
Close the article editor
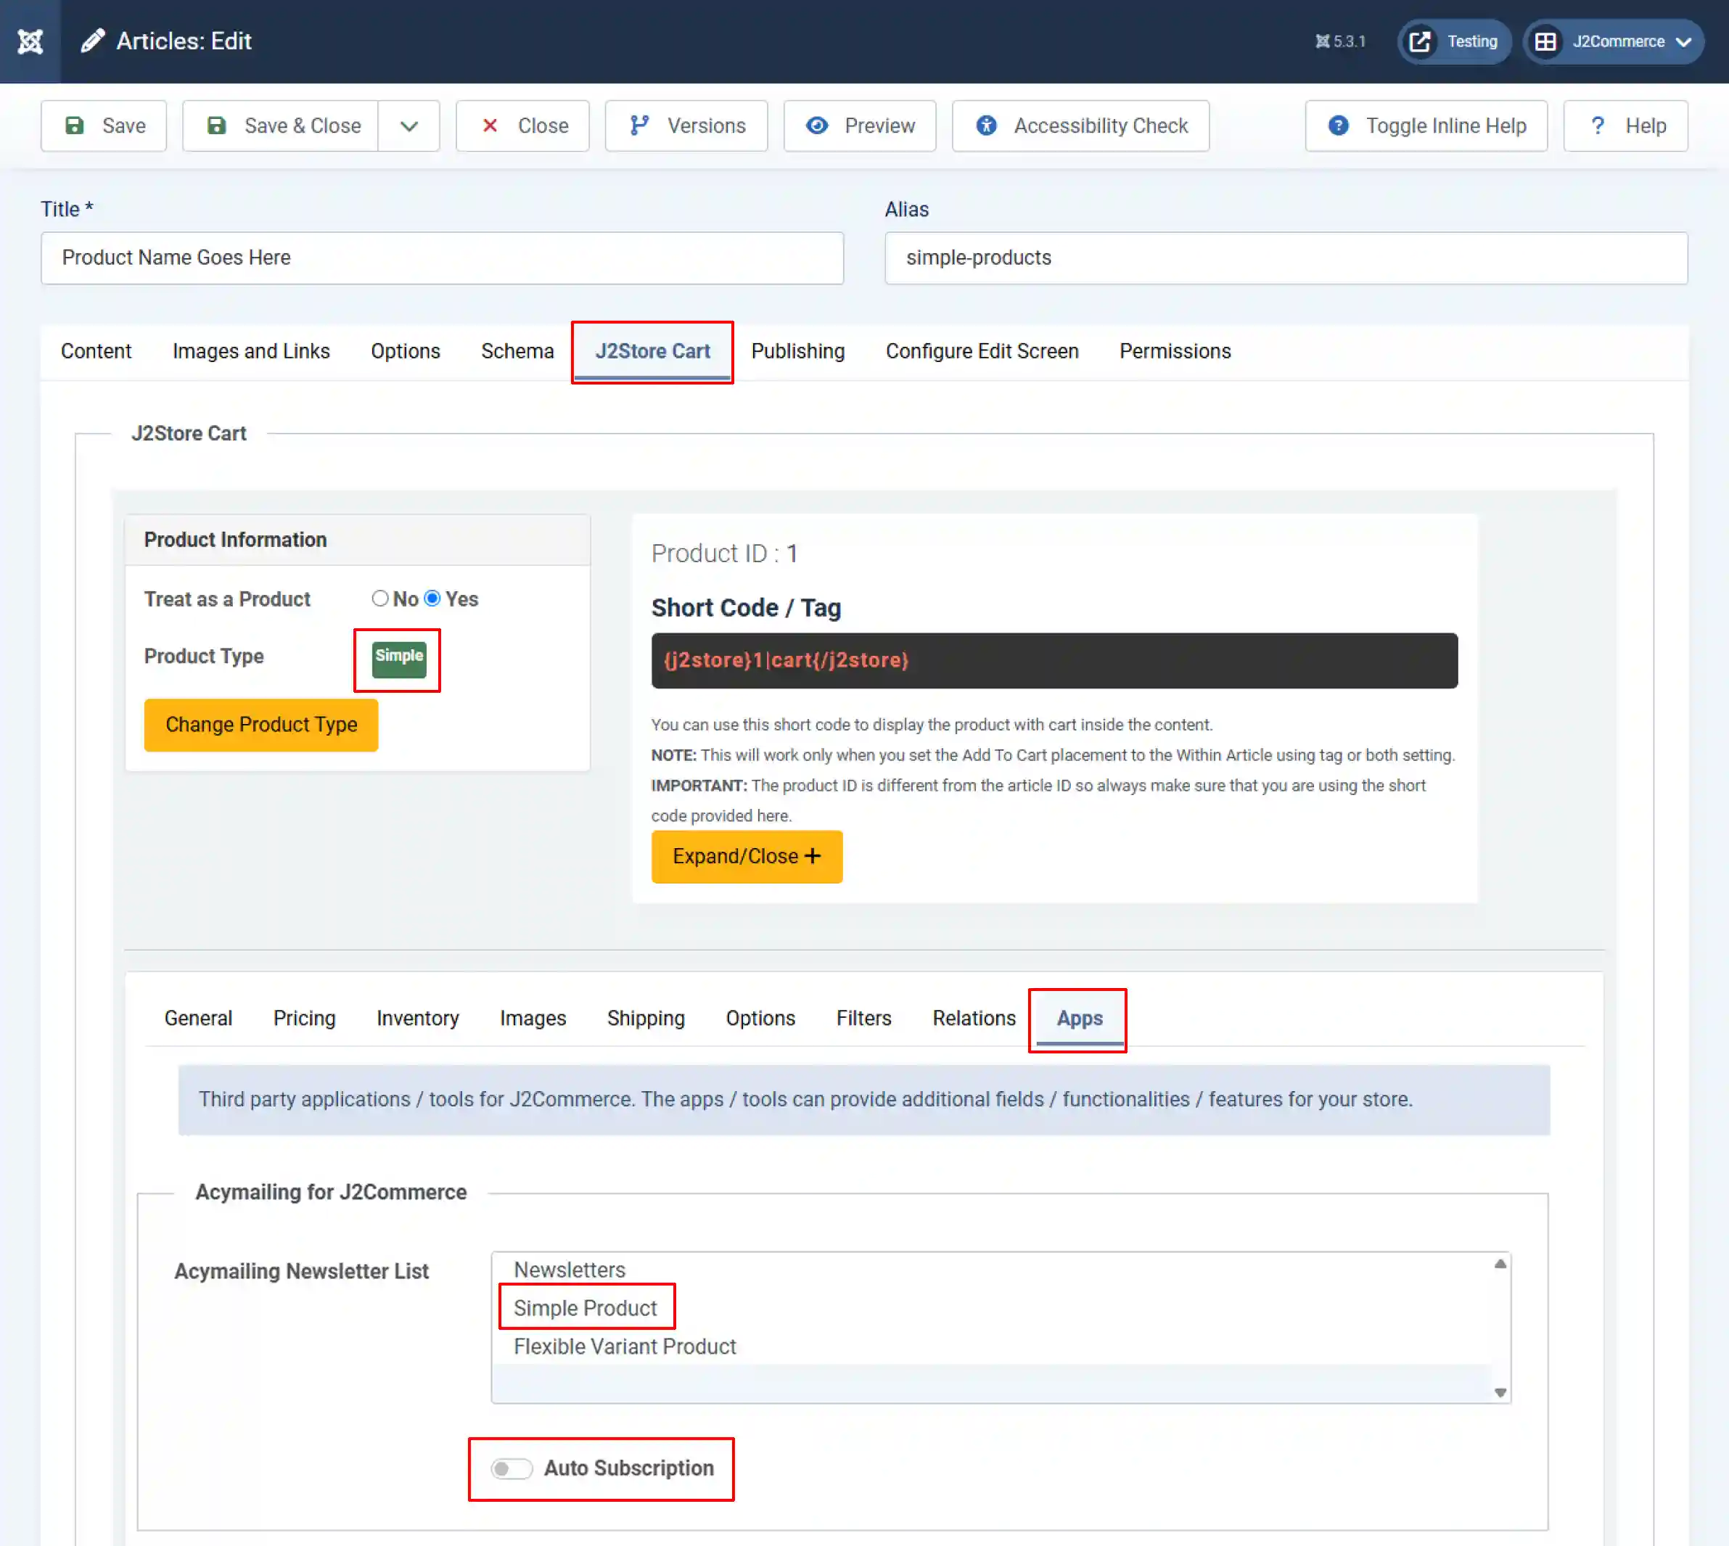(522, 126)
